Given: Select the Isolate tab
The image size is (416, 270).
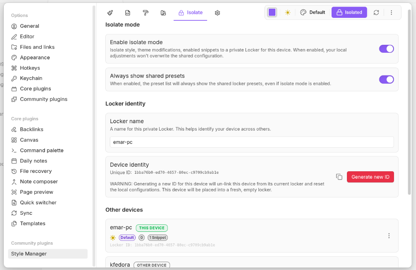Looking at the screenshot, I should point(190,13).
